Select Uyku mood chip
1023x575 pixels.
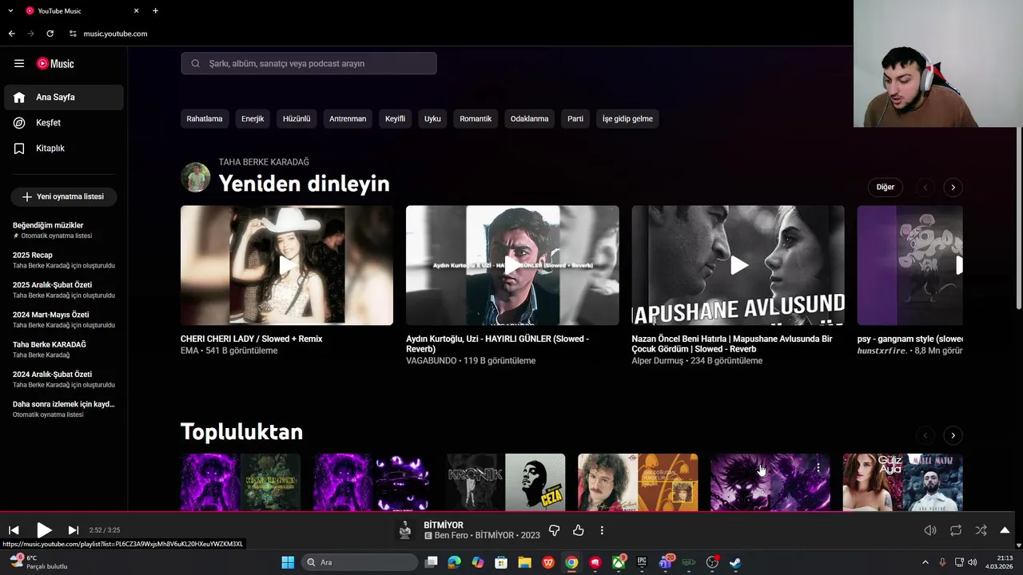tap(432, 119)
